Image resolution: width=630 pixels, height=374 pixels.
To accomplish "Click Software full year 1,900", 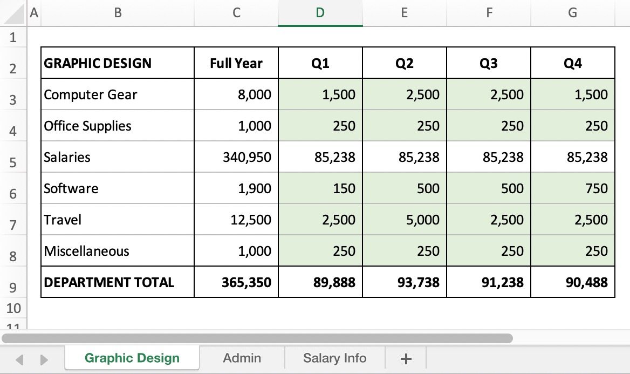I will [236, 188].
